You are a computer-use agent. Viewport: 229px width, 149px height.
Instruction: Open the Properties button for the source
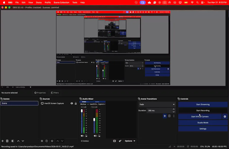point(40,93)
